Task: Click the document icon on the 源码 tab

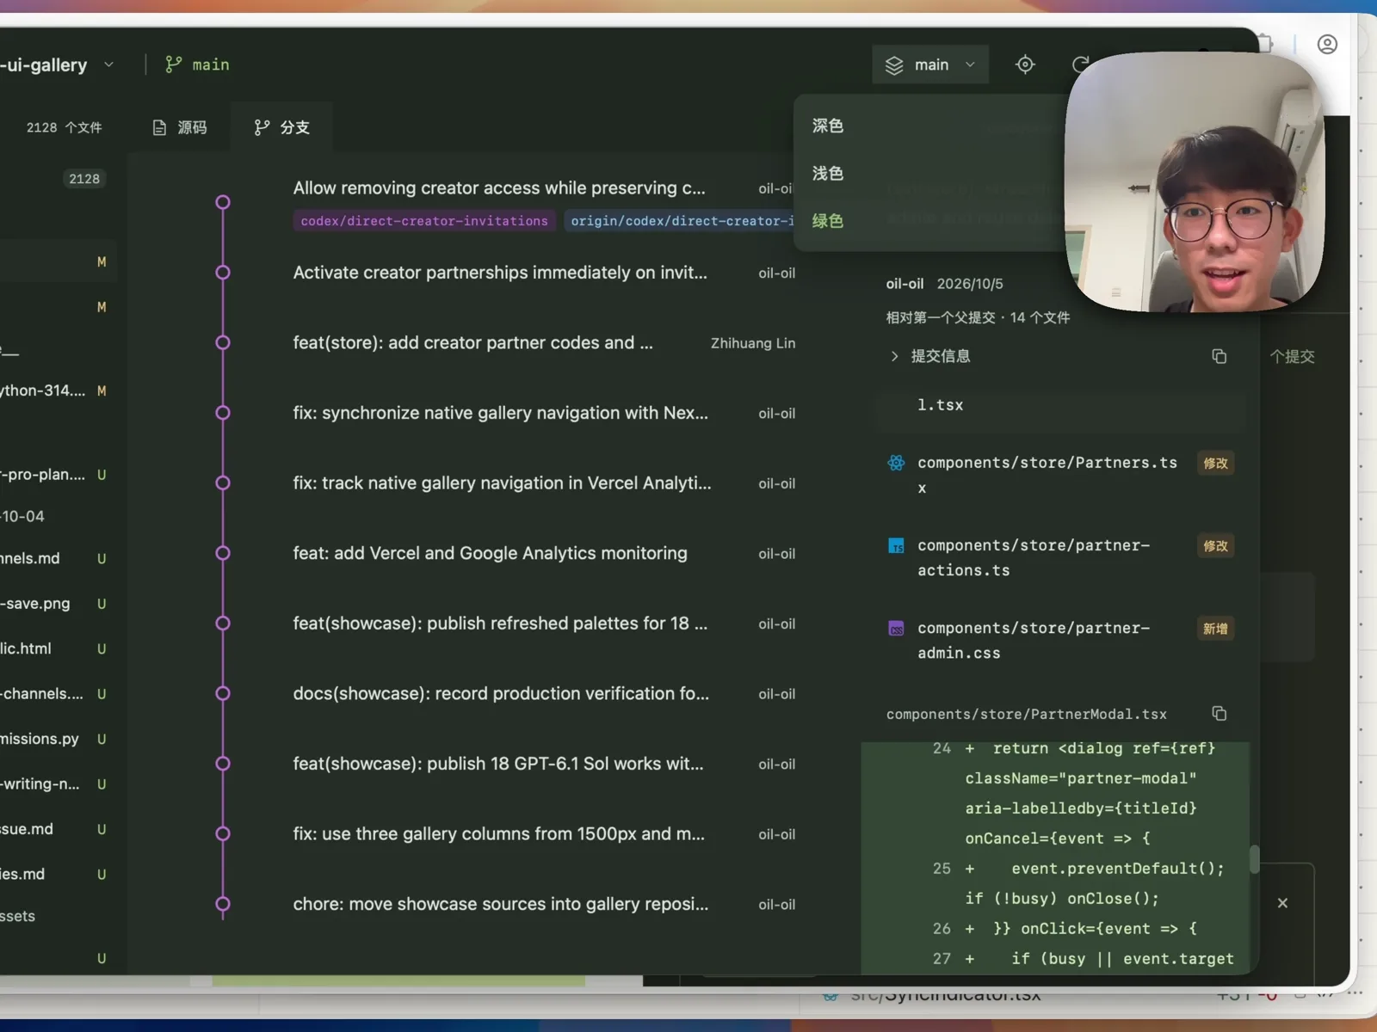Action: pyautogui.click(x=159, y=127)
